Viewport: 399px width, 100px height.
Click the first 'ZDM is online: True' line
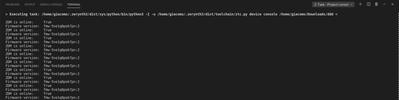tap(28, 22)
